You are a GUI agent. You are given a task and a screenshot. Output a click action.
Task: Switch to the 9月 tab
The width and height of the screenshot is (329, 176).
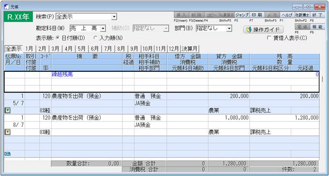pyautogui.click(x=134, y=49)
